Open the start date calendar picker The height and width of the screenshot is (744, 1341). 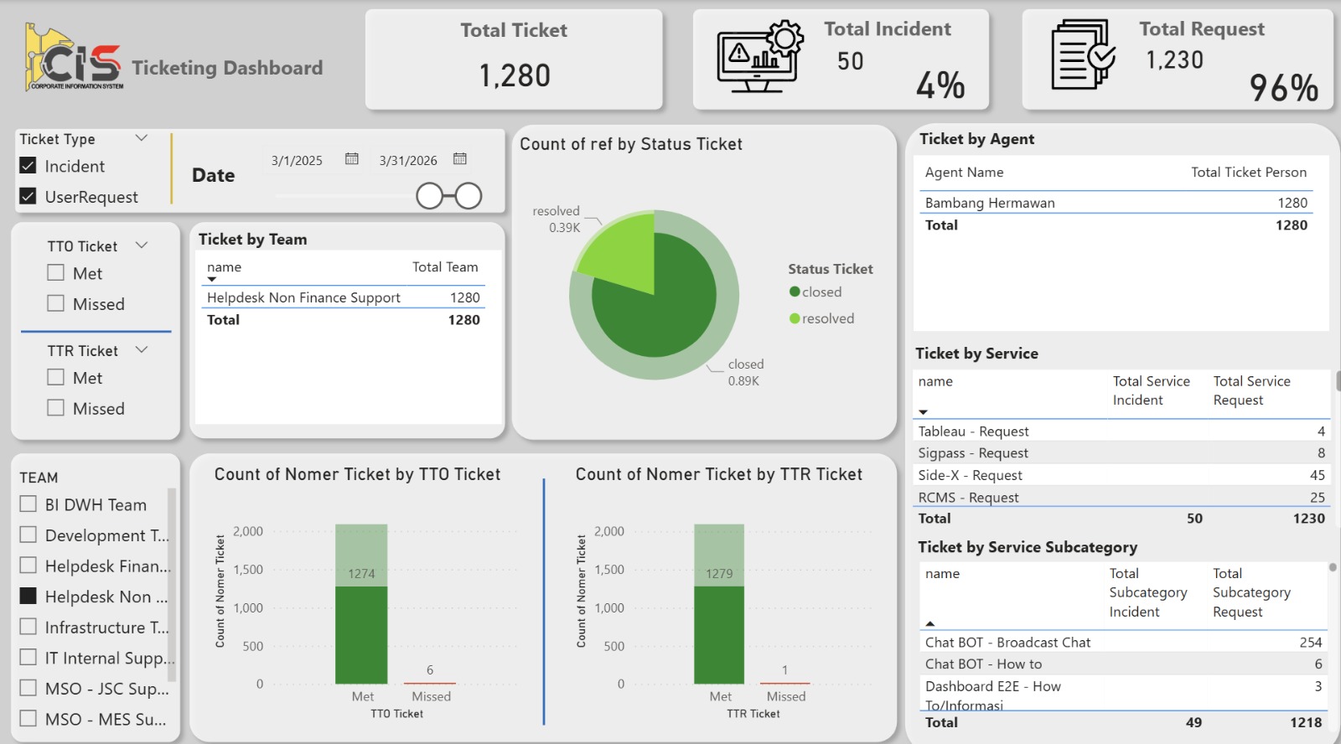pyautogui.click(x=352, y=159)
